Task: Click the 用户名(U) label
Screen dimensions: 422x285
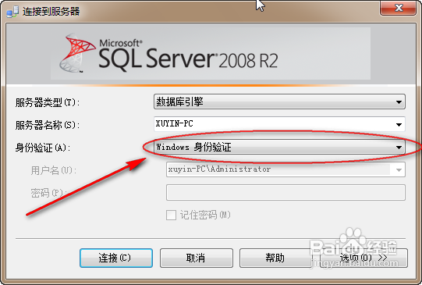Action: pos(54,170)
